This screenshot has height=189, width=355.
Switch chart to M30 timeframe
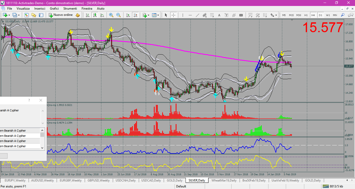(299, 15)
